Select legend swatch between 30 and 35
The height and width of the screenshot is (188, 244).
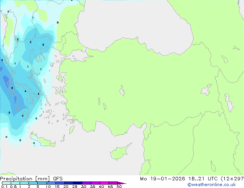[x=86, y=183]
